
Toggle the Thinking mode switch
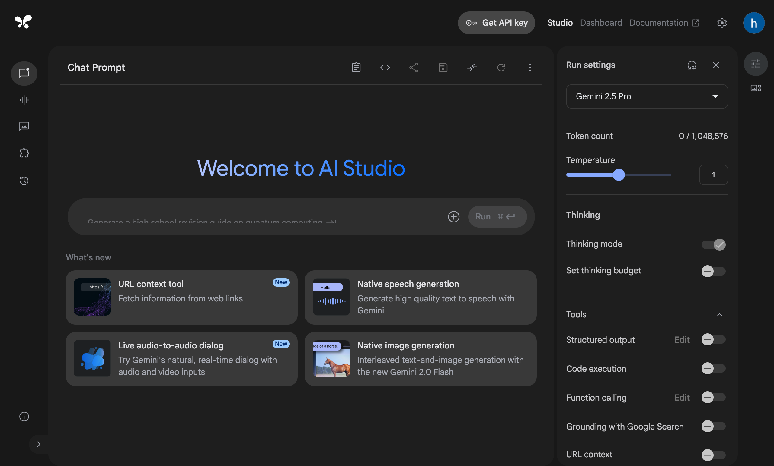pyautogui.click(x=713, y=244)
